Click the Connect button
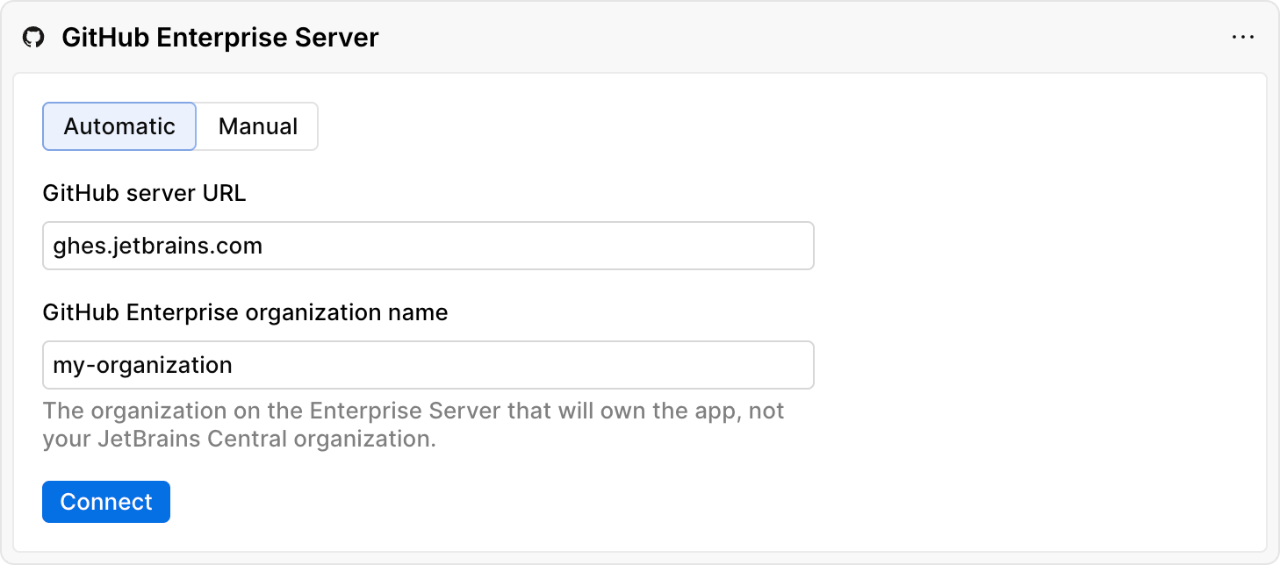Screen dimensions: 1280x565 pyautogui.click(x=106, y=502)
